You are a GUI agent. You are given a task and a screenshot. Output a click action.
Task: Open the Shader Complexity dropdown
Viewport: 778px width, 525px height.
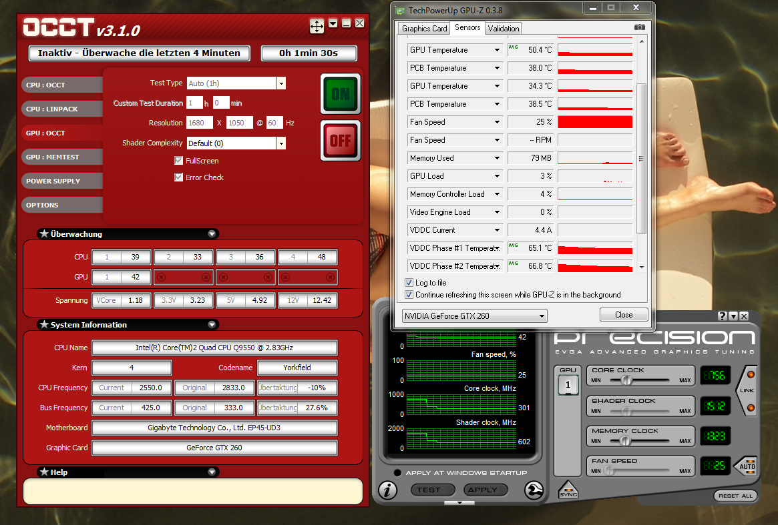click(281, 143)
